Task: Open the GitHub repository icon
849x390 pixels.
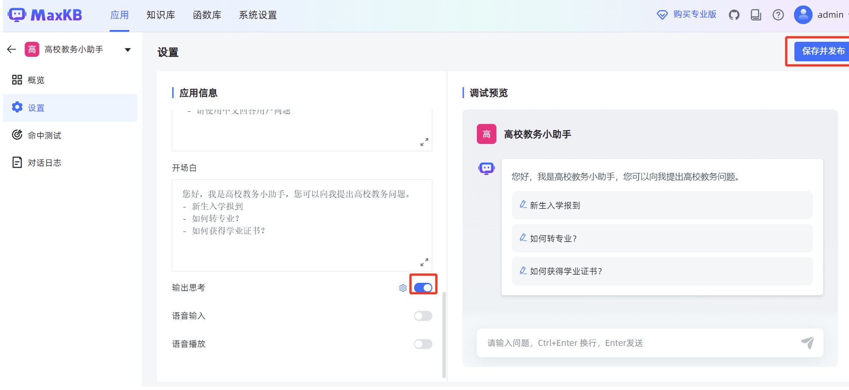Action: coord(734,15)
